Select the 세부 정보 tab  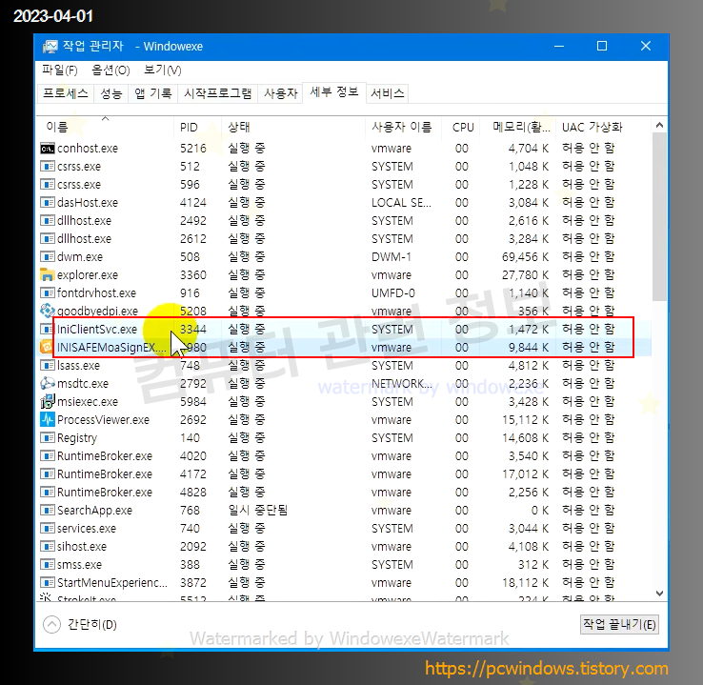coord(334,91)
